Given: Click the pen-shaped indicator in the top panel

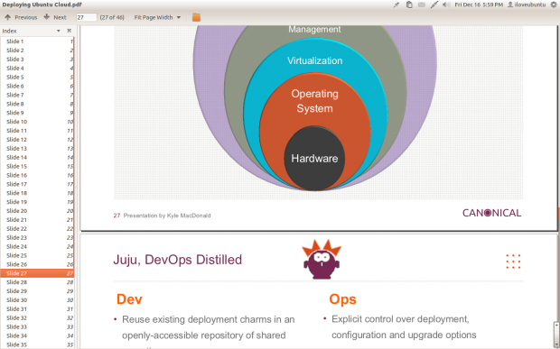Looking at the screenshot, I should [434, 5].
